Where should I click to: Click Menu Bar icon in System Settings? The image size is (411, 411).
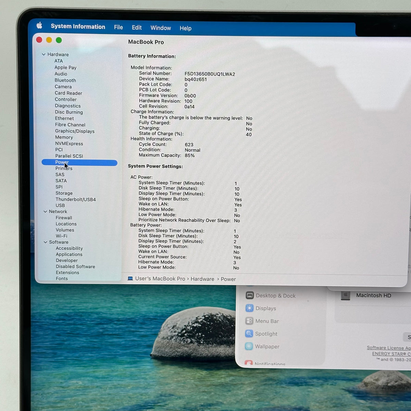[249, 321]
